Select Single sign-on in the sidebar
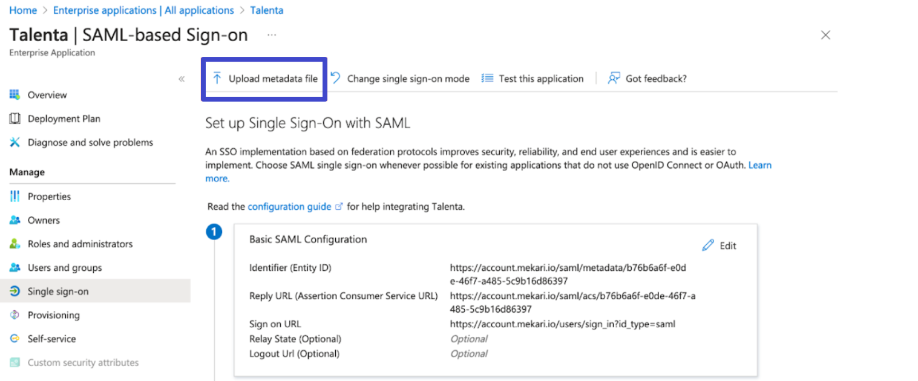Image resolution: width=918 pixels, height=381 pixels. click(95, 291)
